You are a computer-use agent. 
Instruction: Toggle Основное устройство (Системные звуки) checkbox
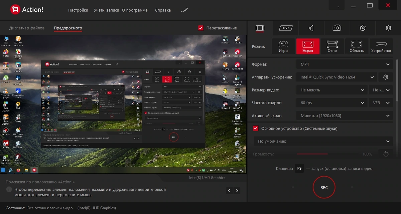(256, 129)
